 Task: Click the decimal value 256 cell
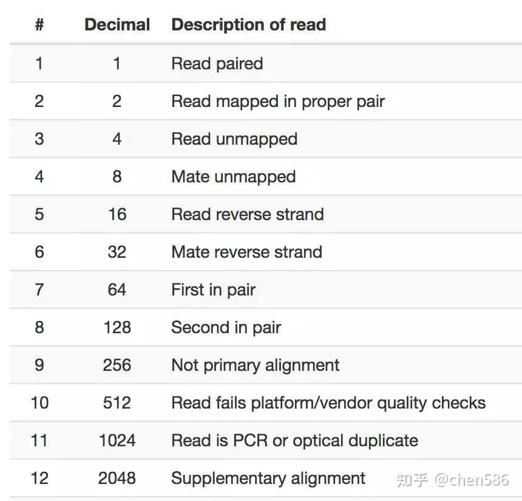tap(117, 365)
